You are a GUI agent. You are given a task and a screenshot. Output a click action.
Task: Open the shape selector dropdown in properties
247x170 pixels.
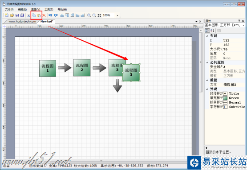[243, 25]
